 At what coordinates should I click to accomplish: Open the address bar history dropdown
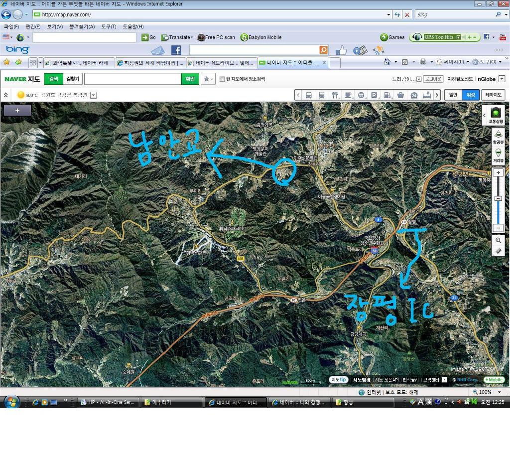coord(388,14)
